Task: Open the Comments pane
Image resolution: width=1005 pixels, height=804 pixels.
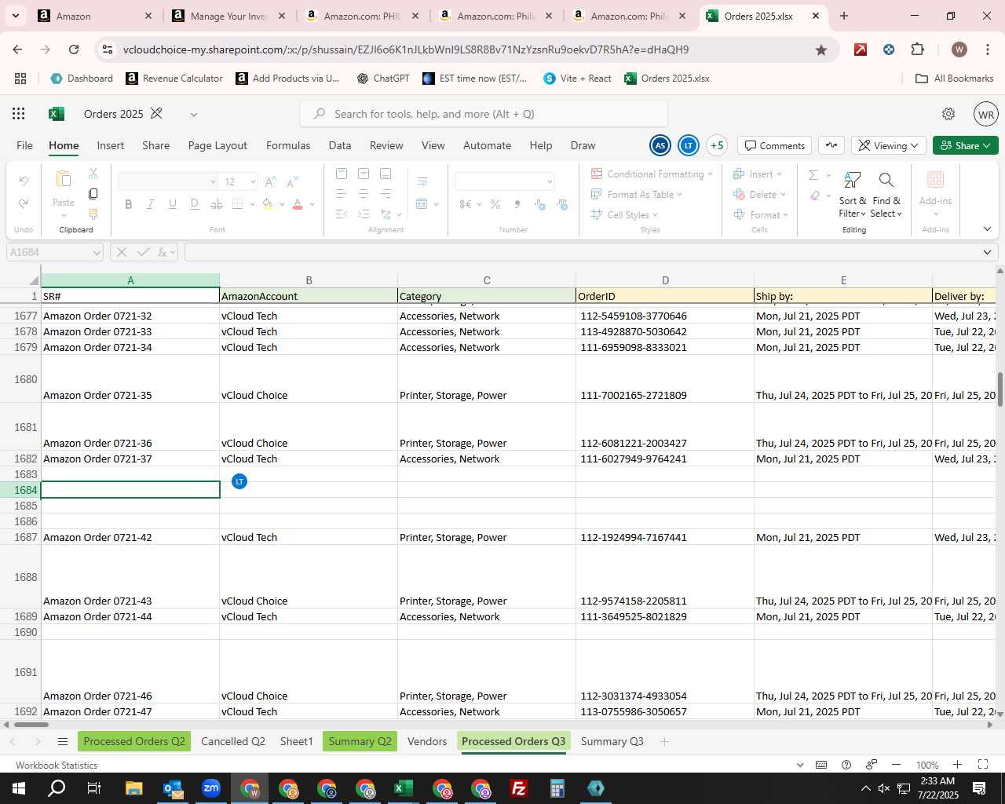Action: click(774, 145)
